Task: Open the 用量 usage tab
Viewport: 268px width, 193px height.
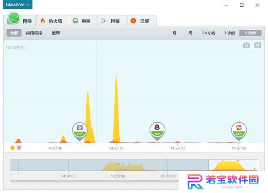Action: pos(83,20)
